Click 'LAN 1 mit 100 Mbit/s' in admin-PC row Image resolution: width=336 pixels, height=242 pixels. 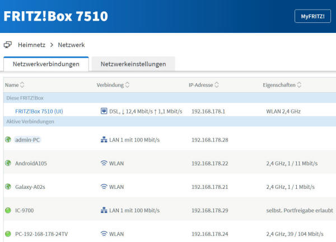pyautogui.click(x=134, y=140)
